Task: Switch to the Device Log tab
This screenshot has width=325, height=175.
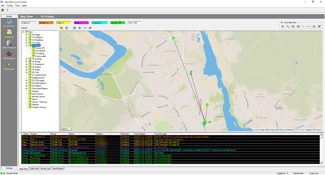Action: pyautogui.click(x=45, y=168)
